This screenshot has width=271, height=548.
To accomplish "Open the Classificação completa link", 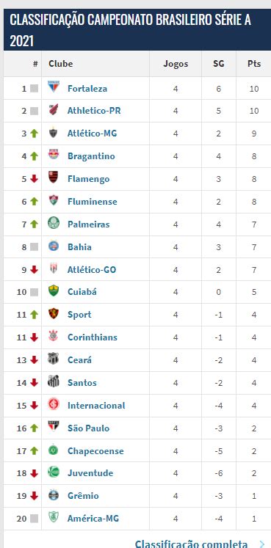I will (x=191, y=543).
